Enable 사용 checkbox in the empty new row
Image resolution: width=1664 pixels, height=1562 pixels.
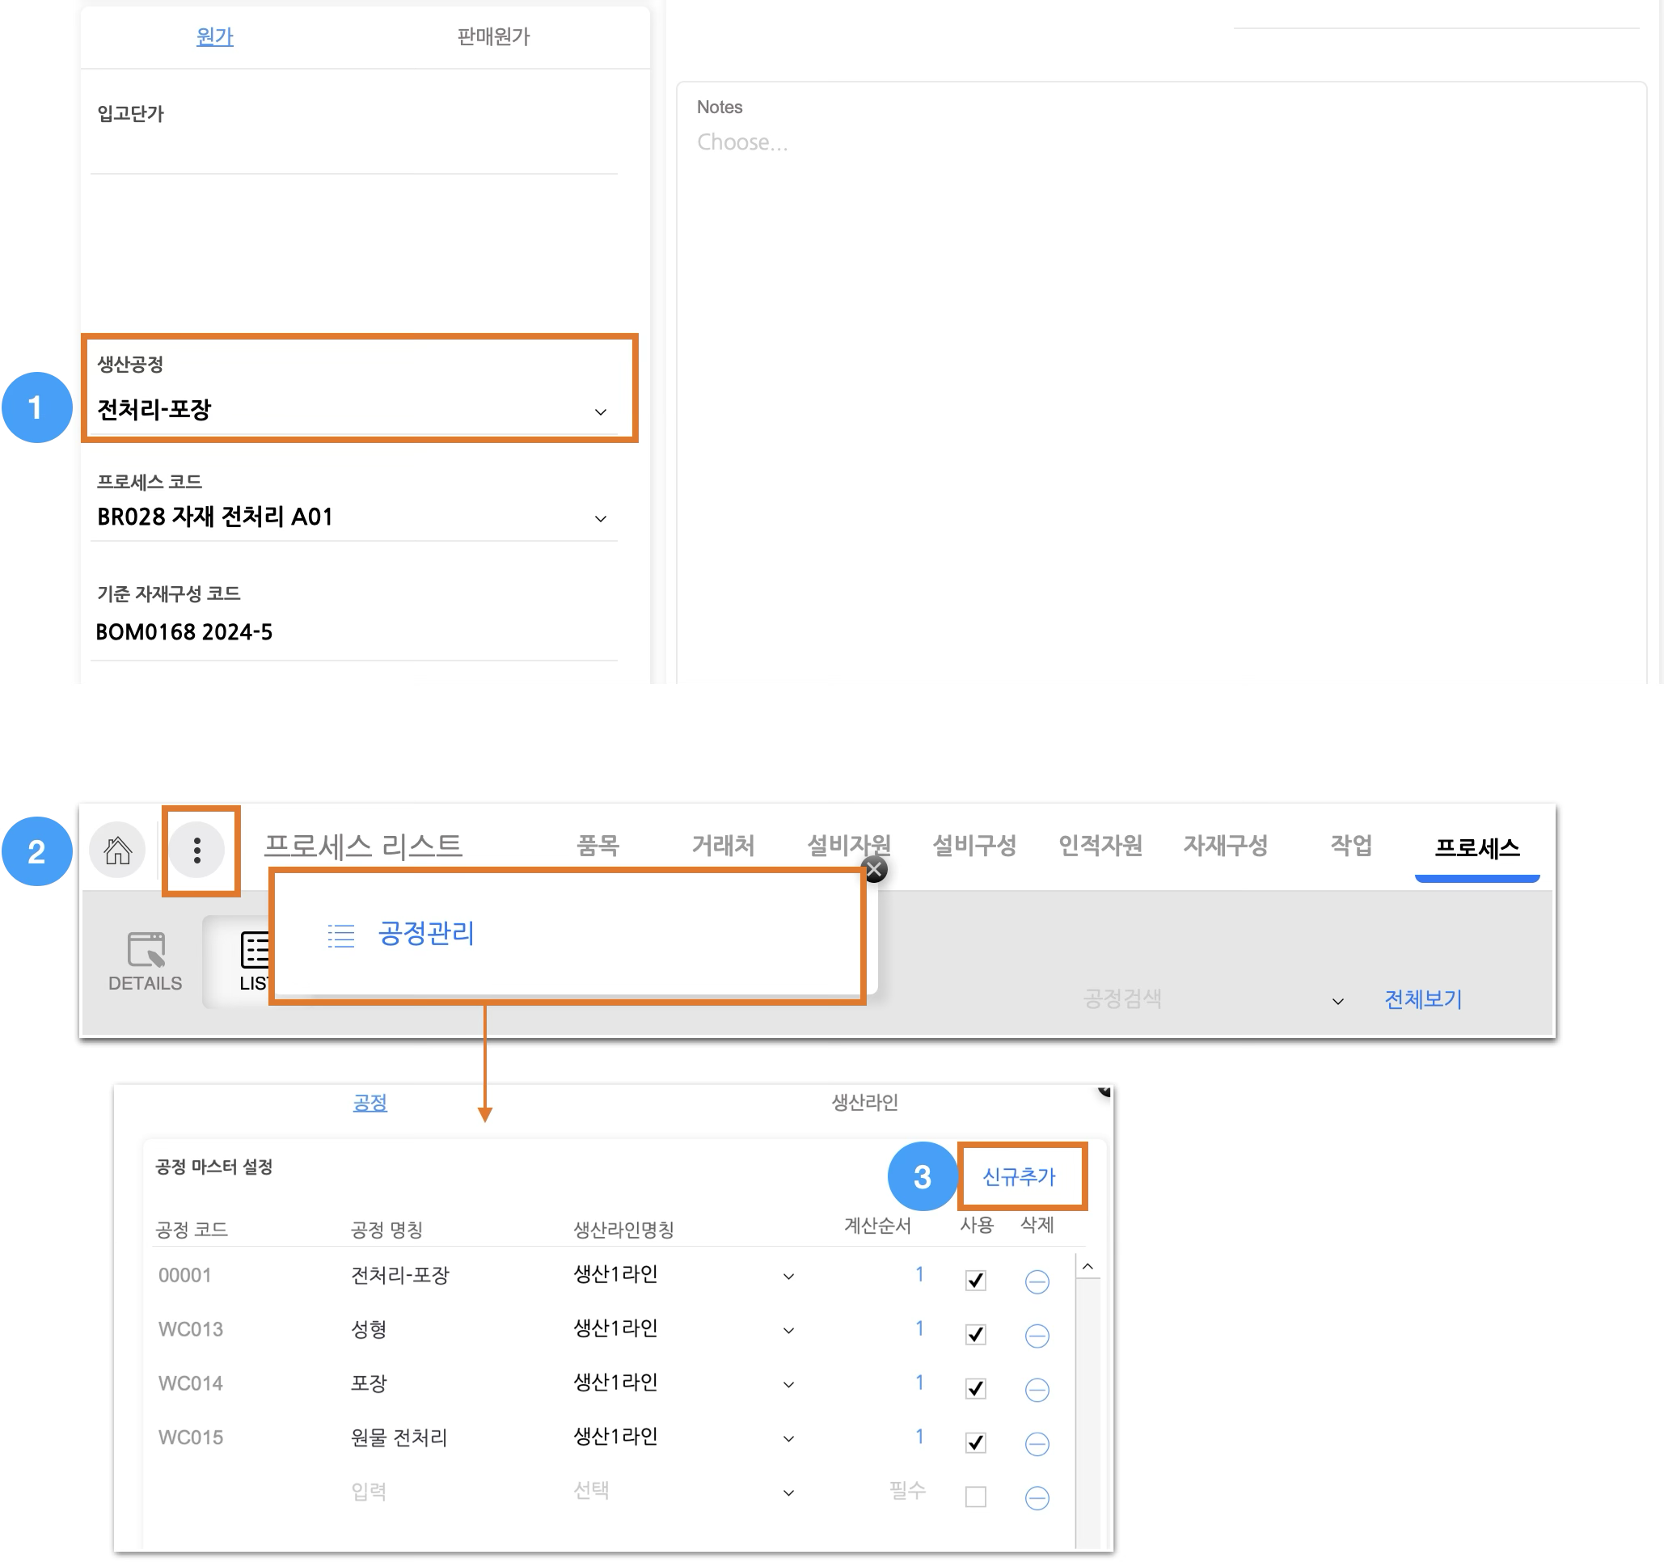(975, 1497)
